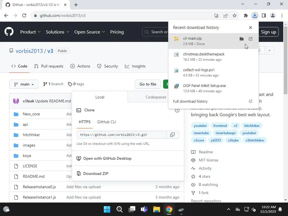View the 0 tags link

point(76,84)
